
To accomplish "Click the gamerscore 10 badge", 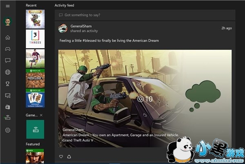I will [145, 99].
